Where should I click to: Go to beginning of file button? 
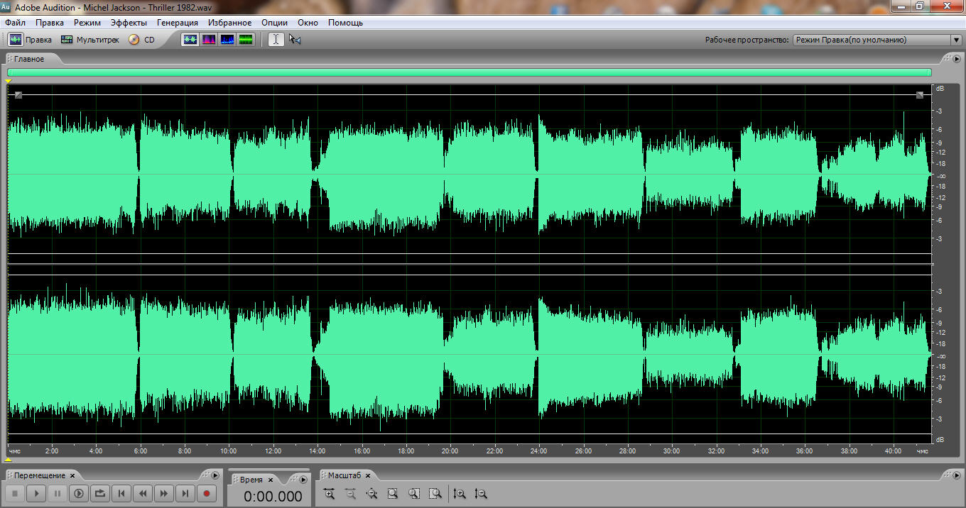(121, 493)
